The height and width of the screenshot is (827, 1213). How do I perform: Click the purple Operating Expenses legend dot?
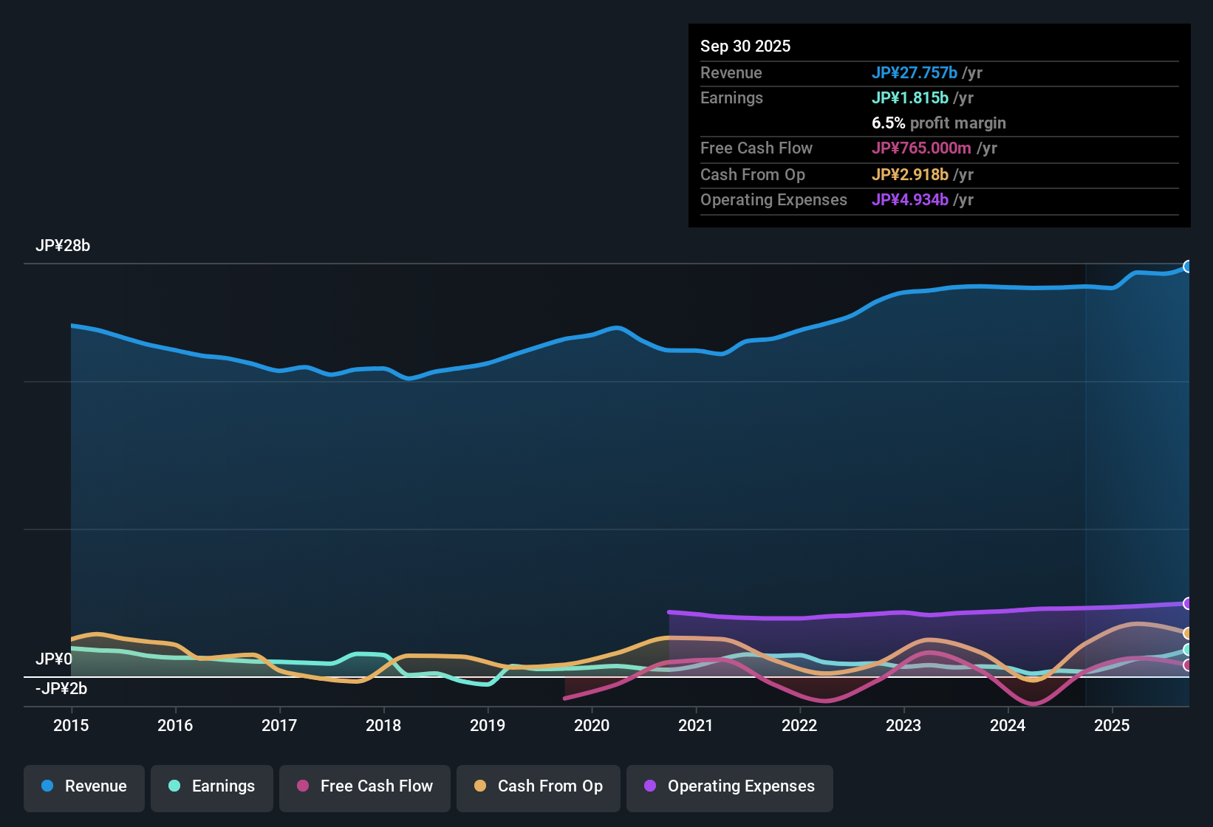649,786
